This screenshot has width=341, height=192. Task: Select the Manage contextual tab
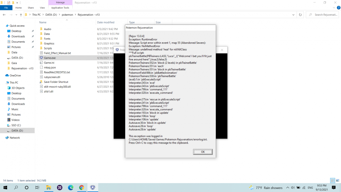[60, 2]
